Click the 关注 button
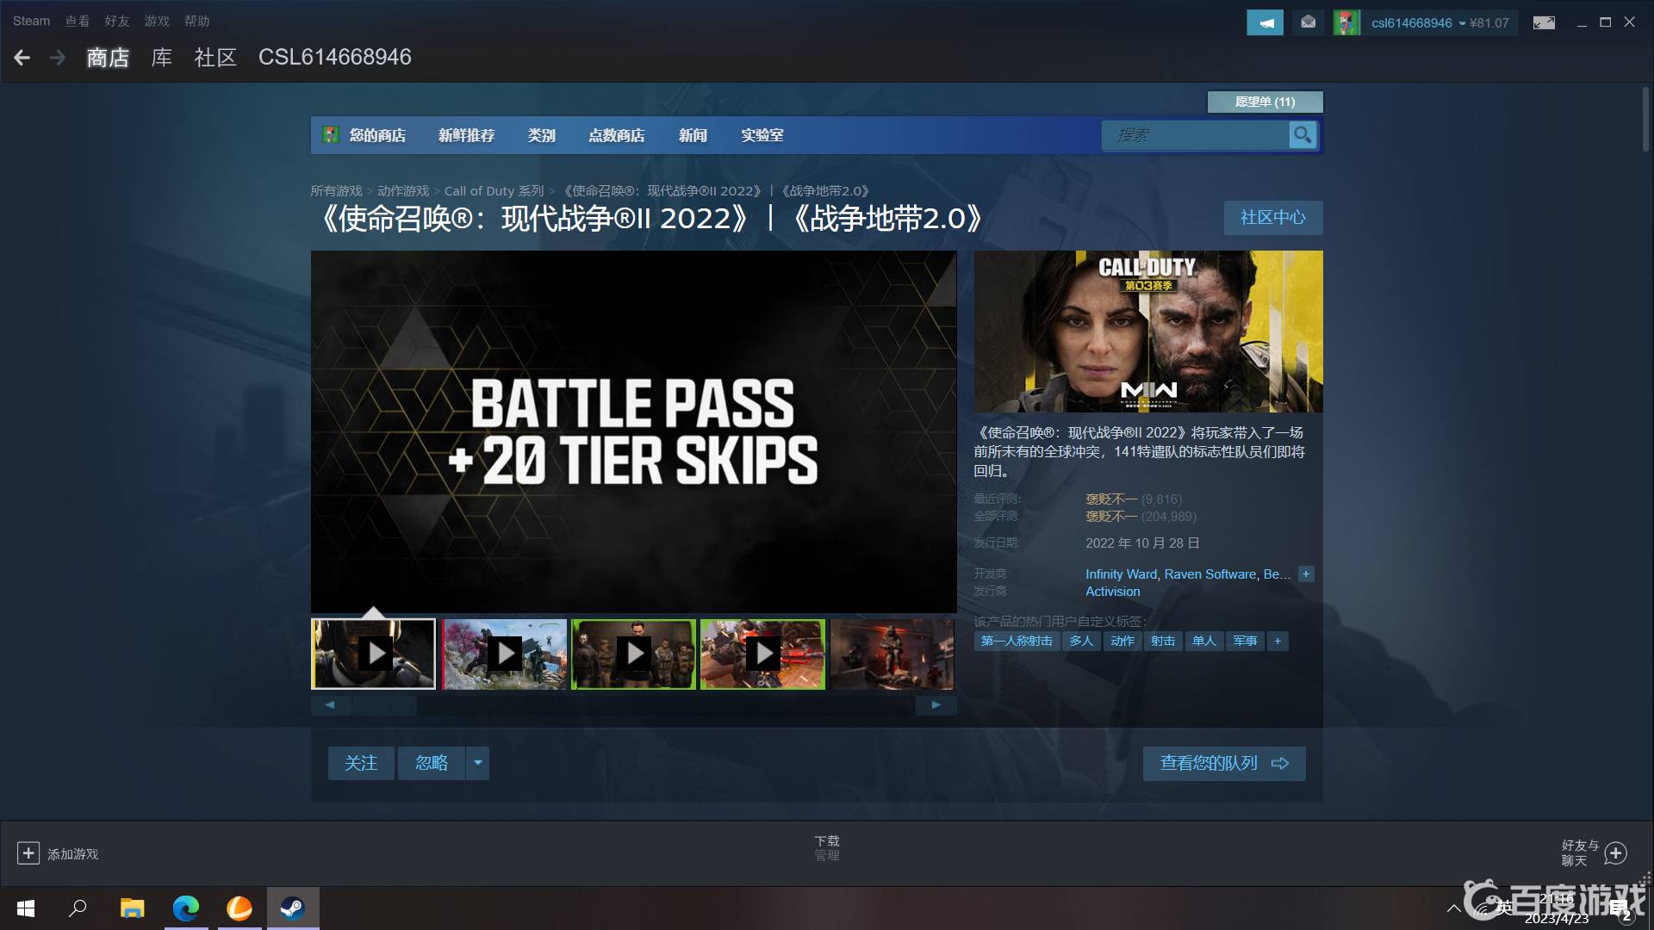 pos(361,763)
